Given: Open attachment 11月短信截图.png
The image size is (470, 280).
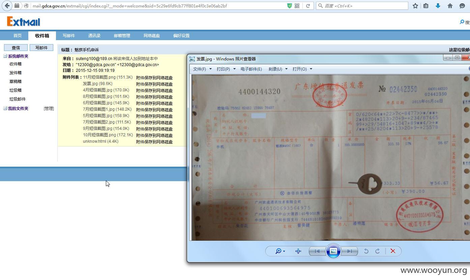Looking at the screenshot, I should tap(108, 77).
